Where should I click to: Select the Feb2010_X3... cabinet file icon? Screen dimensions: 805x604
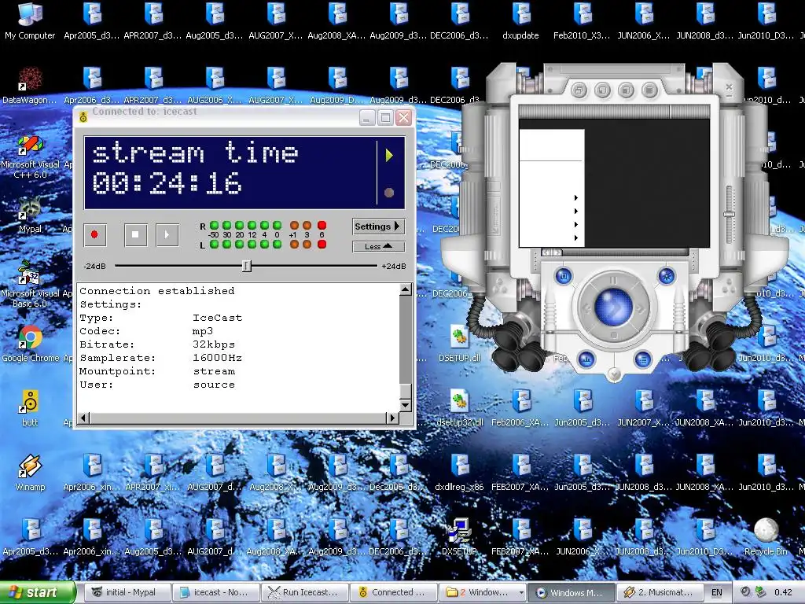[x=582, y=20]
